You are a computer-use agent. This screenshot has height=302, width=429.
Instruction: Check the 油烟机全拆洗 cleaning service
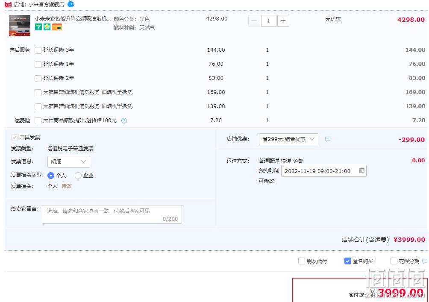pyautogui.click(x=38, y=92)
